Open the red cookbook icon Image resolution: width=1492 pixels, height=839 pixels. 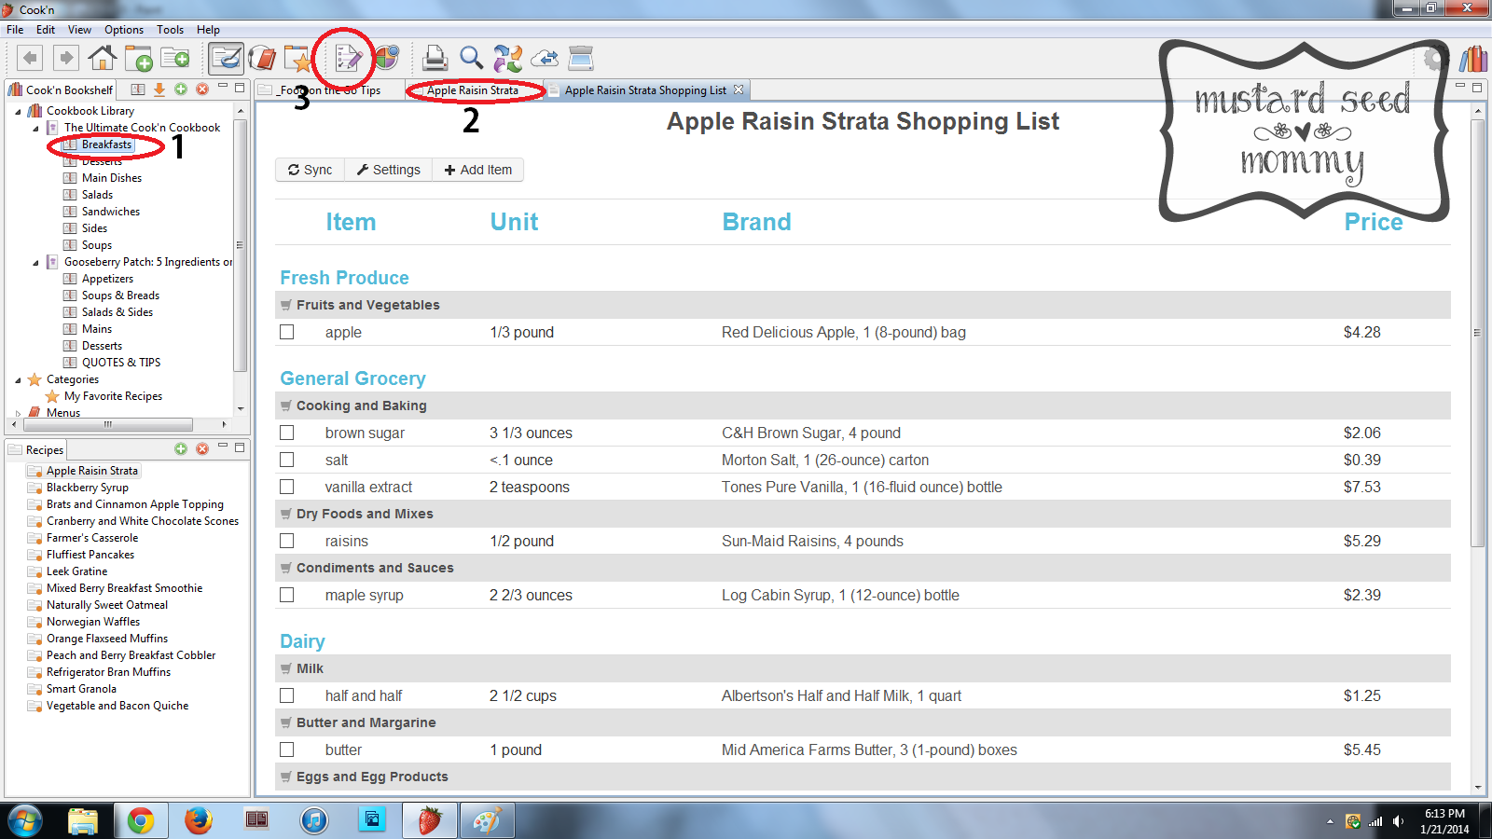pos(263,59)
